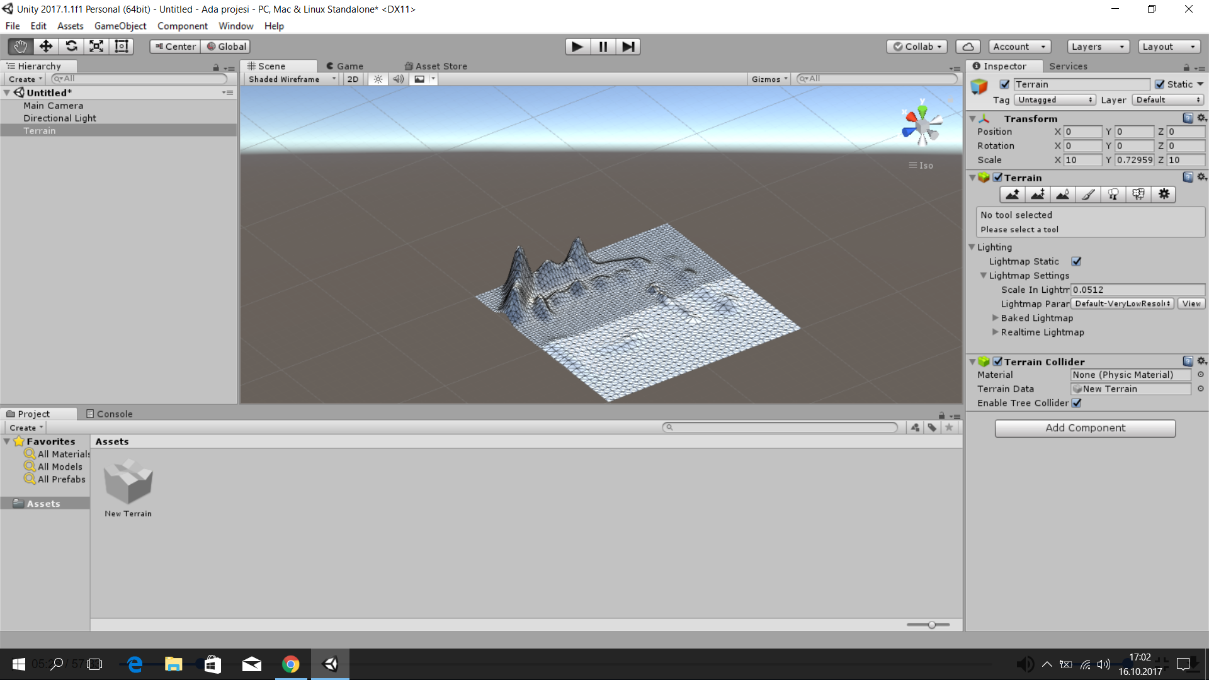
Task: Open Terrain Settings gear tool
Action: tap(1164, 195)
